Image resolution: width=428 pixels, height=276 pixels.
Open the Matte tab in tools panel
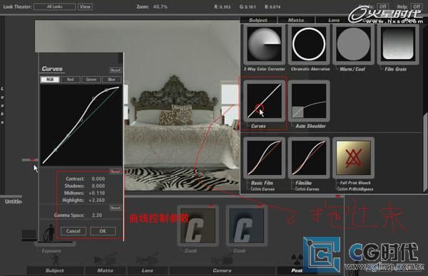click(x=296, y=20)
